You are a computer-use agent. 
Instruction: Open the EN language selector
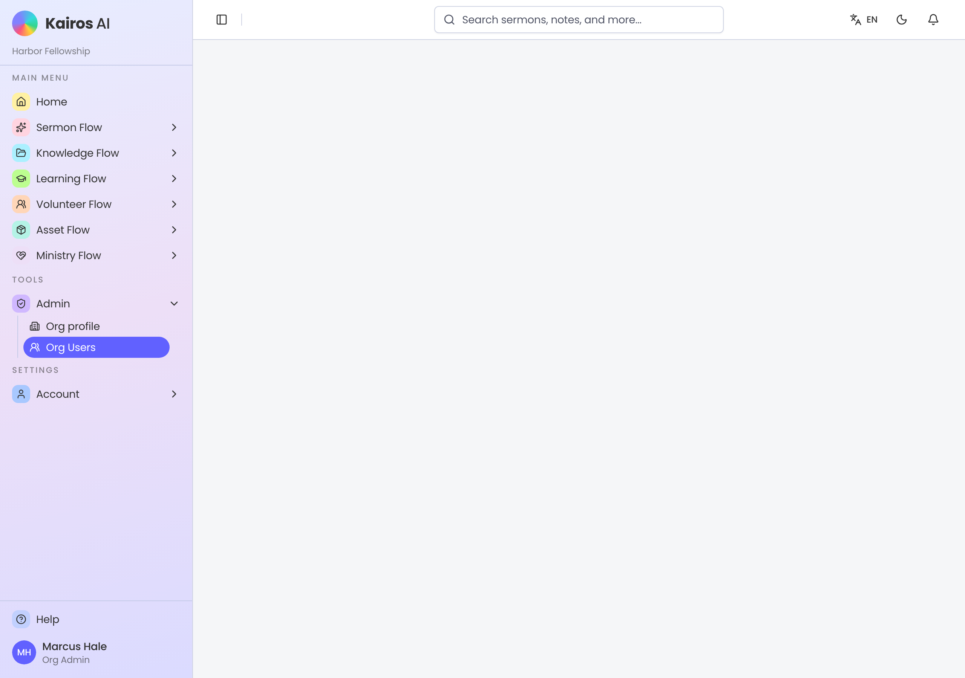(x=864, y=20)
